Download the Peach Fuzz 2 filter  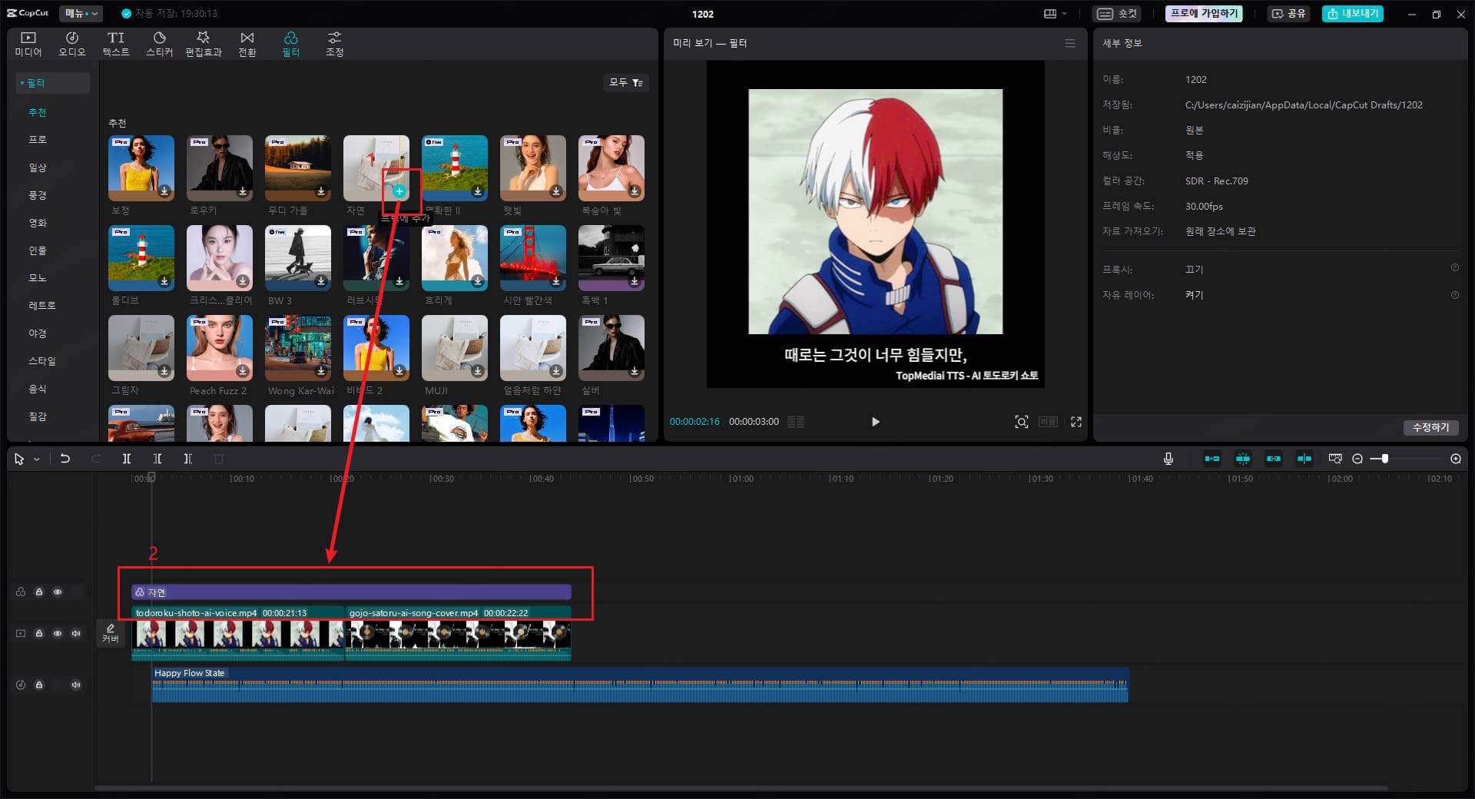tap(243, 371)
